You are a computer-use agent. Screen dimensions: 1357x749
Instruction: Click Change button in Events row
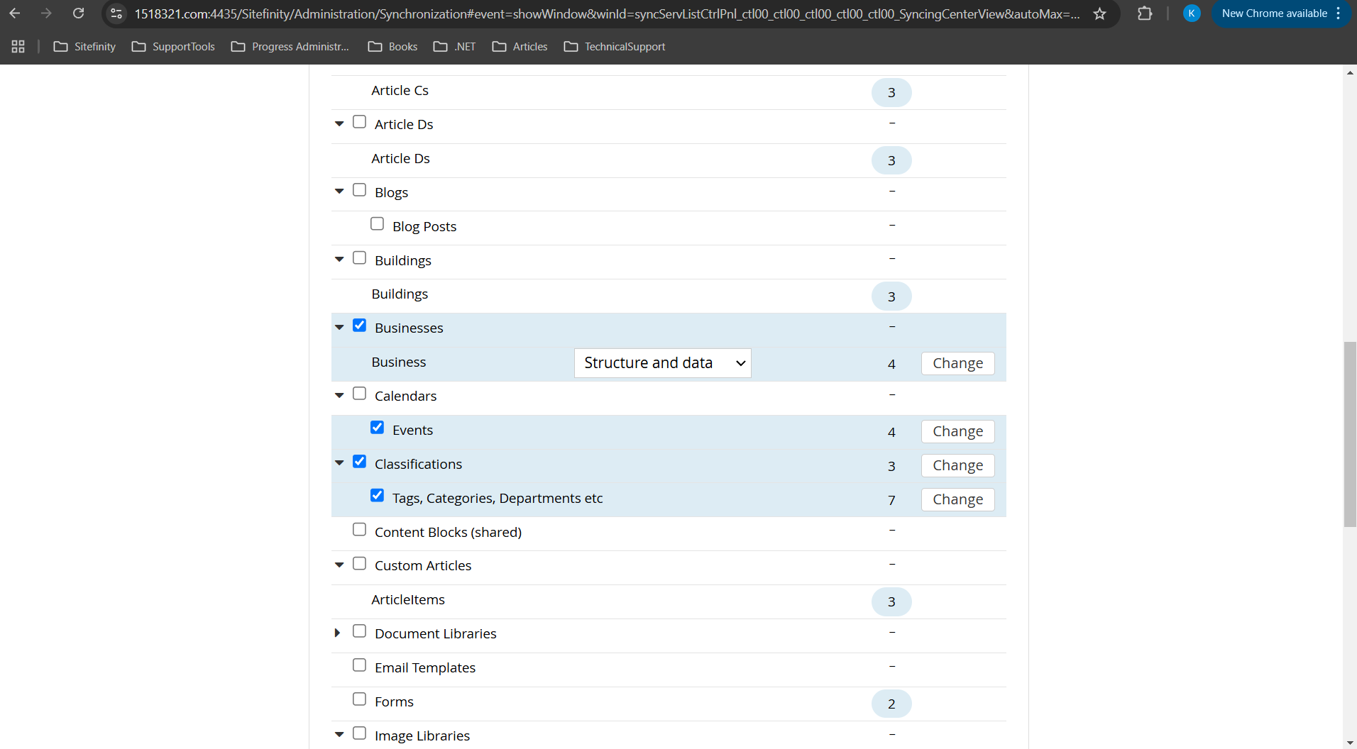click(x=957, y=431)
